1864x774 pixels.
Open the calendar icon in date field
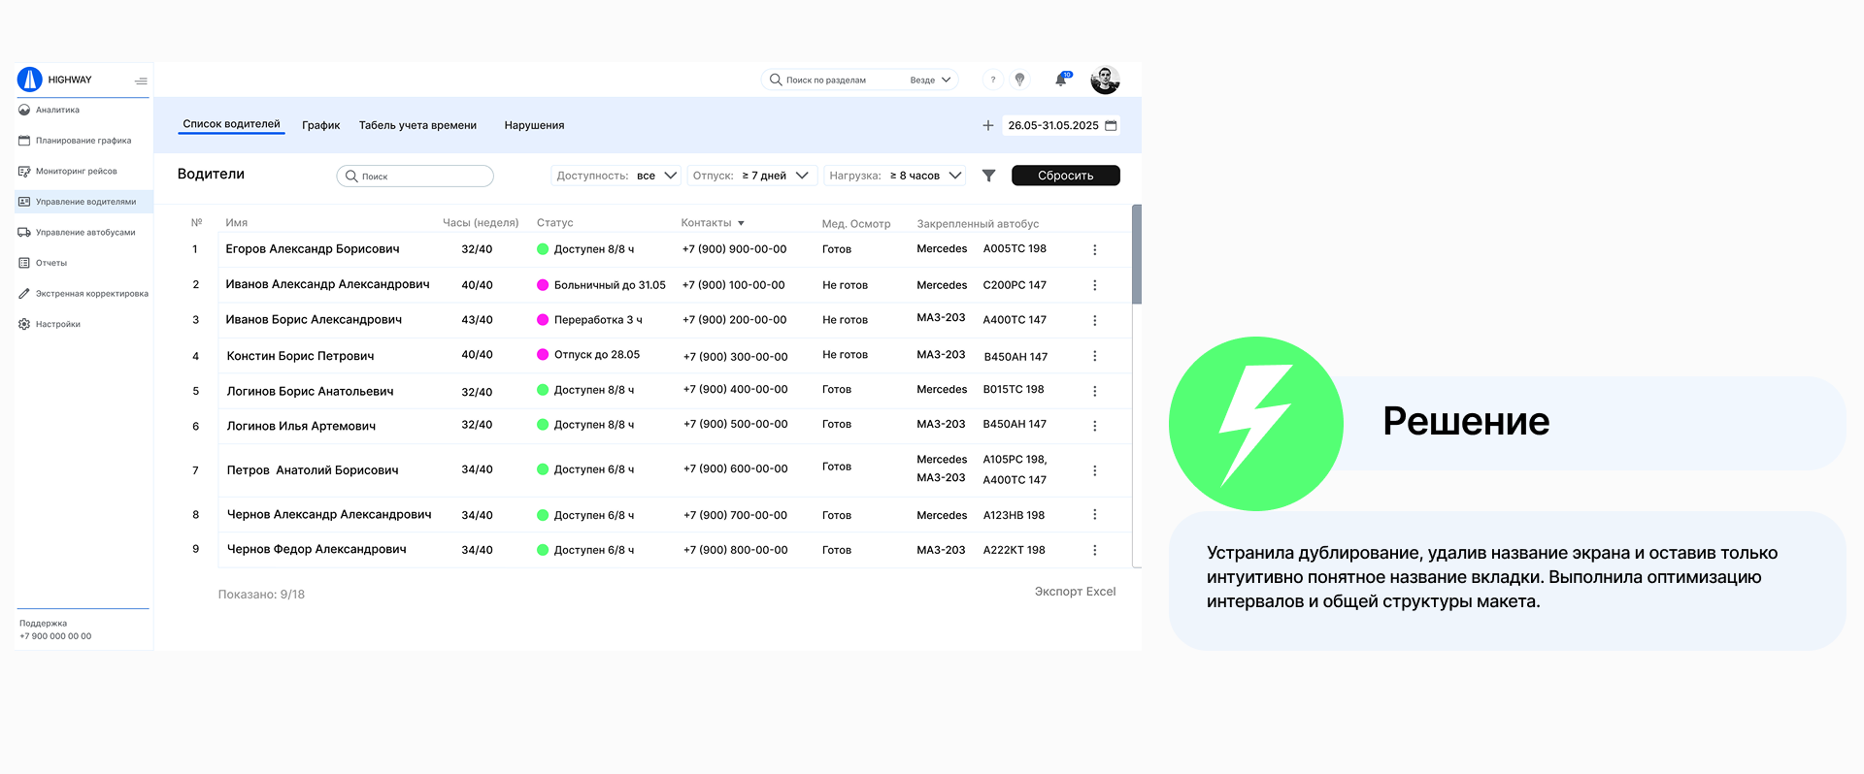[1111, 125]
